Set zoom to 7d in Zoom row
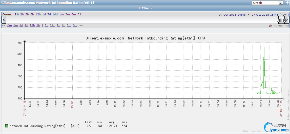The image size is (290, 134). pos(49,14)
